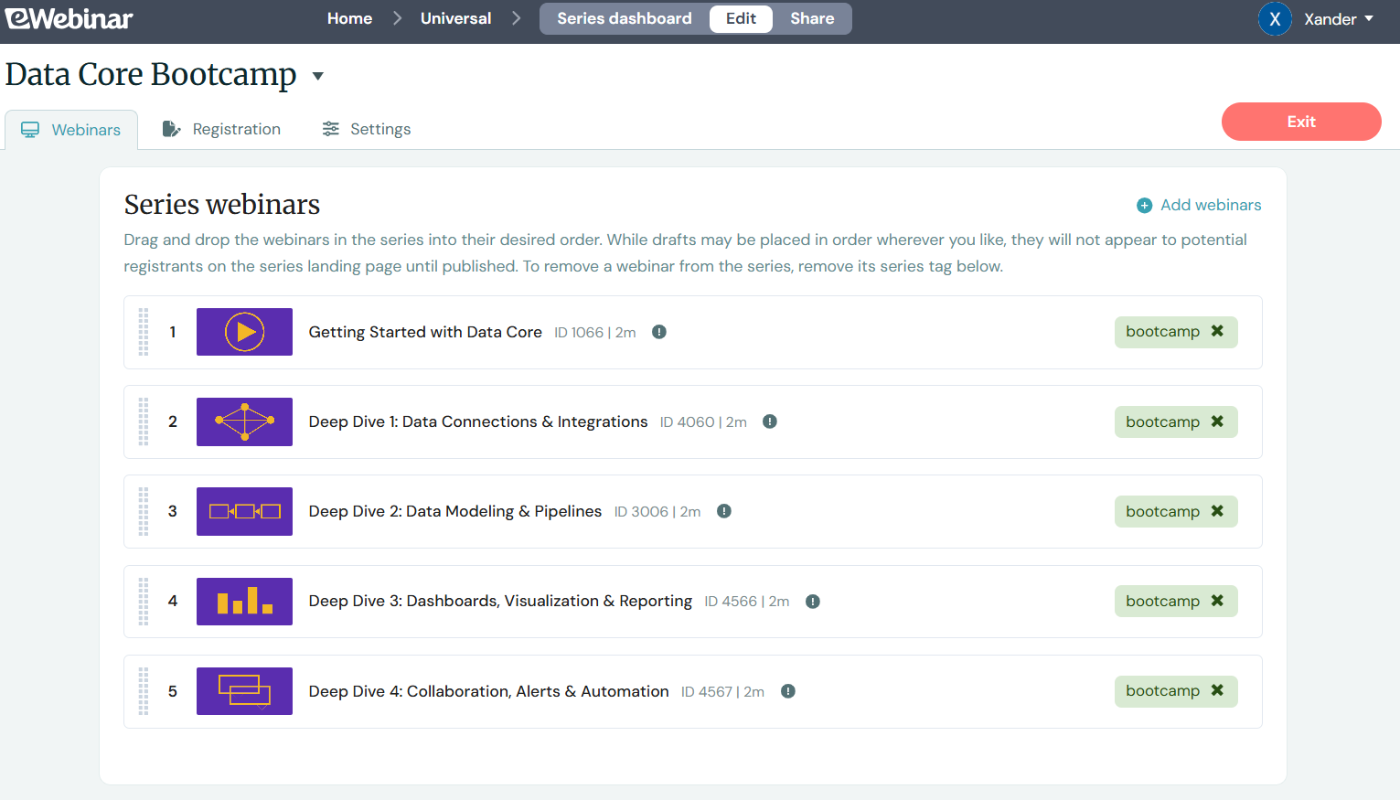
Task: Grab drag handle of Deep Dive 4 row
Action: point(144,691)
